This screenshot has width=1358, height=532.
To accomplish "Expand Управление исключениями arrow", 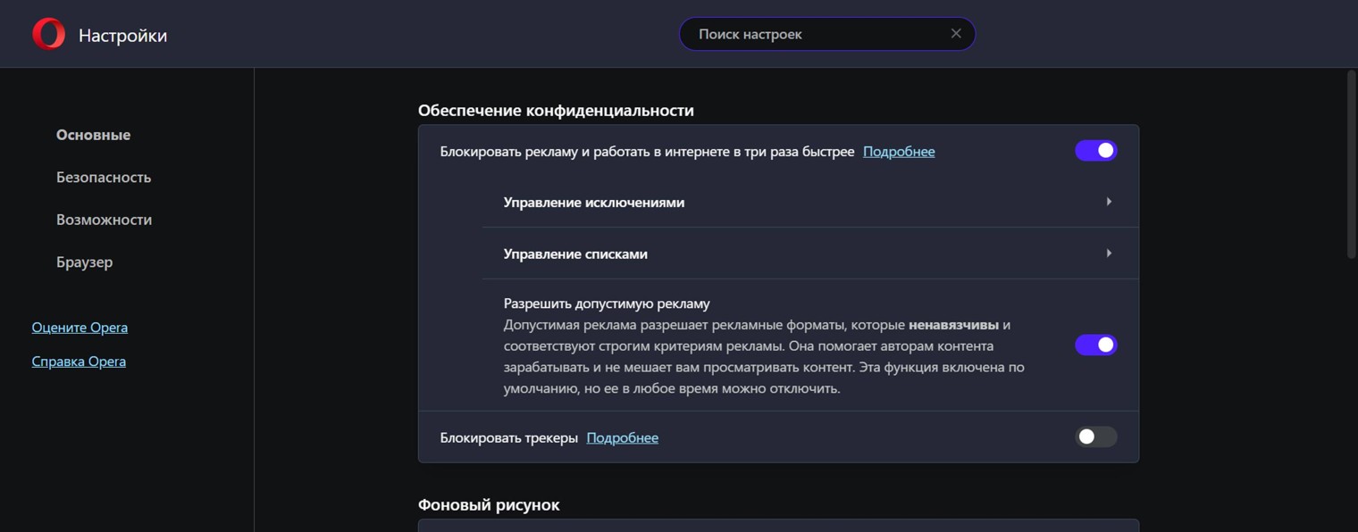I will 1109,202.
